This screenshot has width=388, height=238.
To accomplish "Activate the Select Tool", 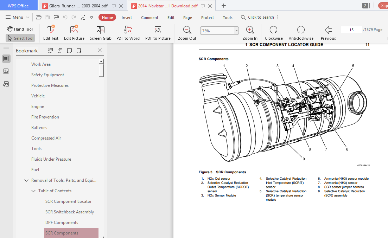I will [20, 38].
